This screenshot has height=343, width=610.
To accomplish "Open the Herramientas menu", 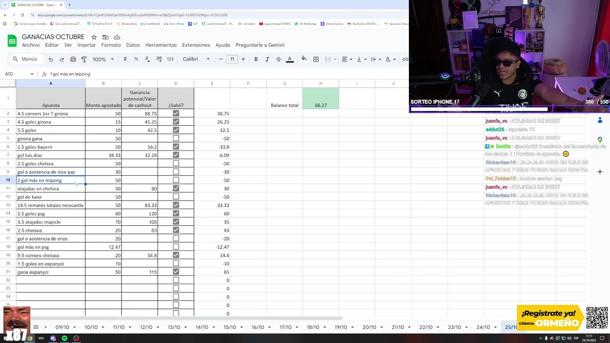I will click(x=161, y=45).
